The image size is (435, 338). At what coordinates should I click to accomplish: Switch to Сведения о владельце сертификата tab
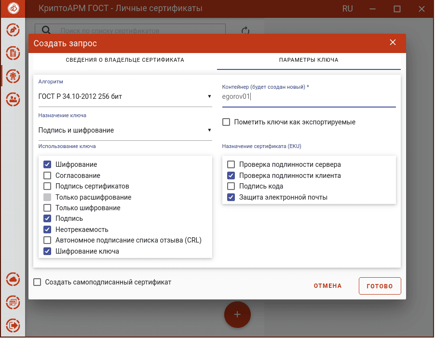pyautogui.click(x=125, y=60)
